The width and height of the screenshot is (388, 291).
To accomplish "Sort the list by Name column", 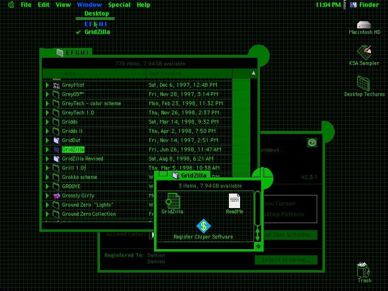I will coord(94,74).
